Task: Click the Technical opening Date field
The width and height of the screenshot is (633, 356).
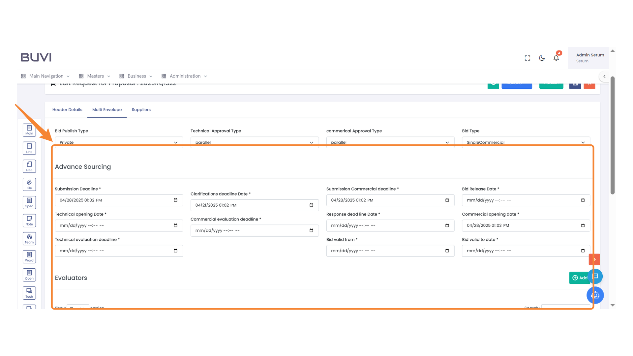Action: pyautogui.click(x=115, y=225)
